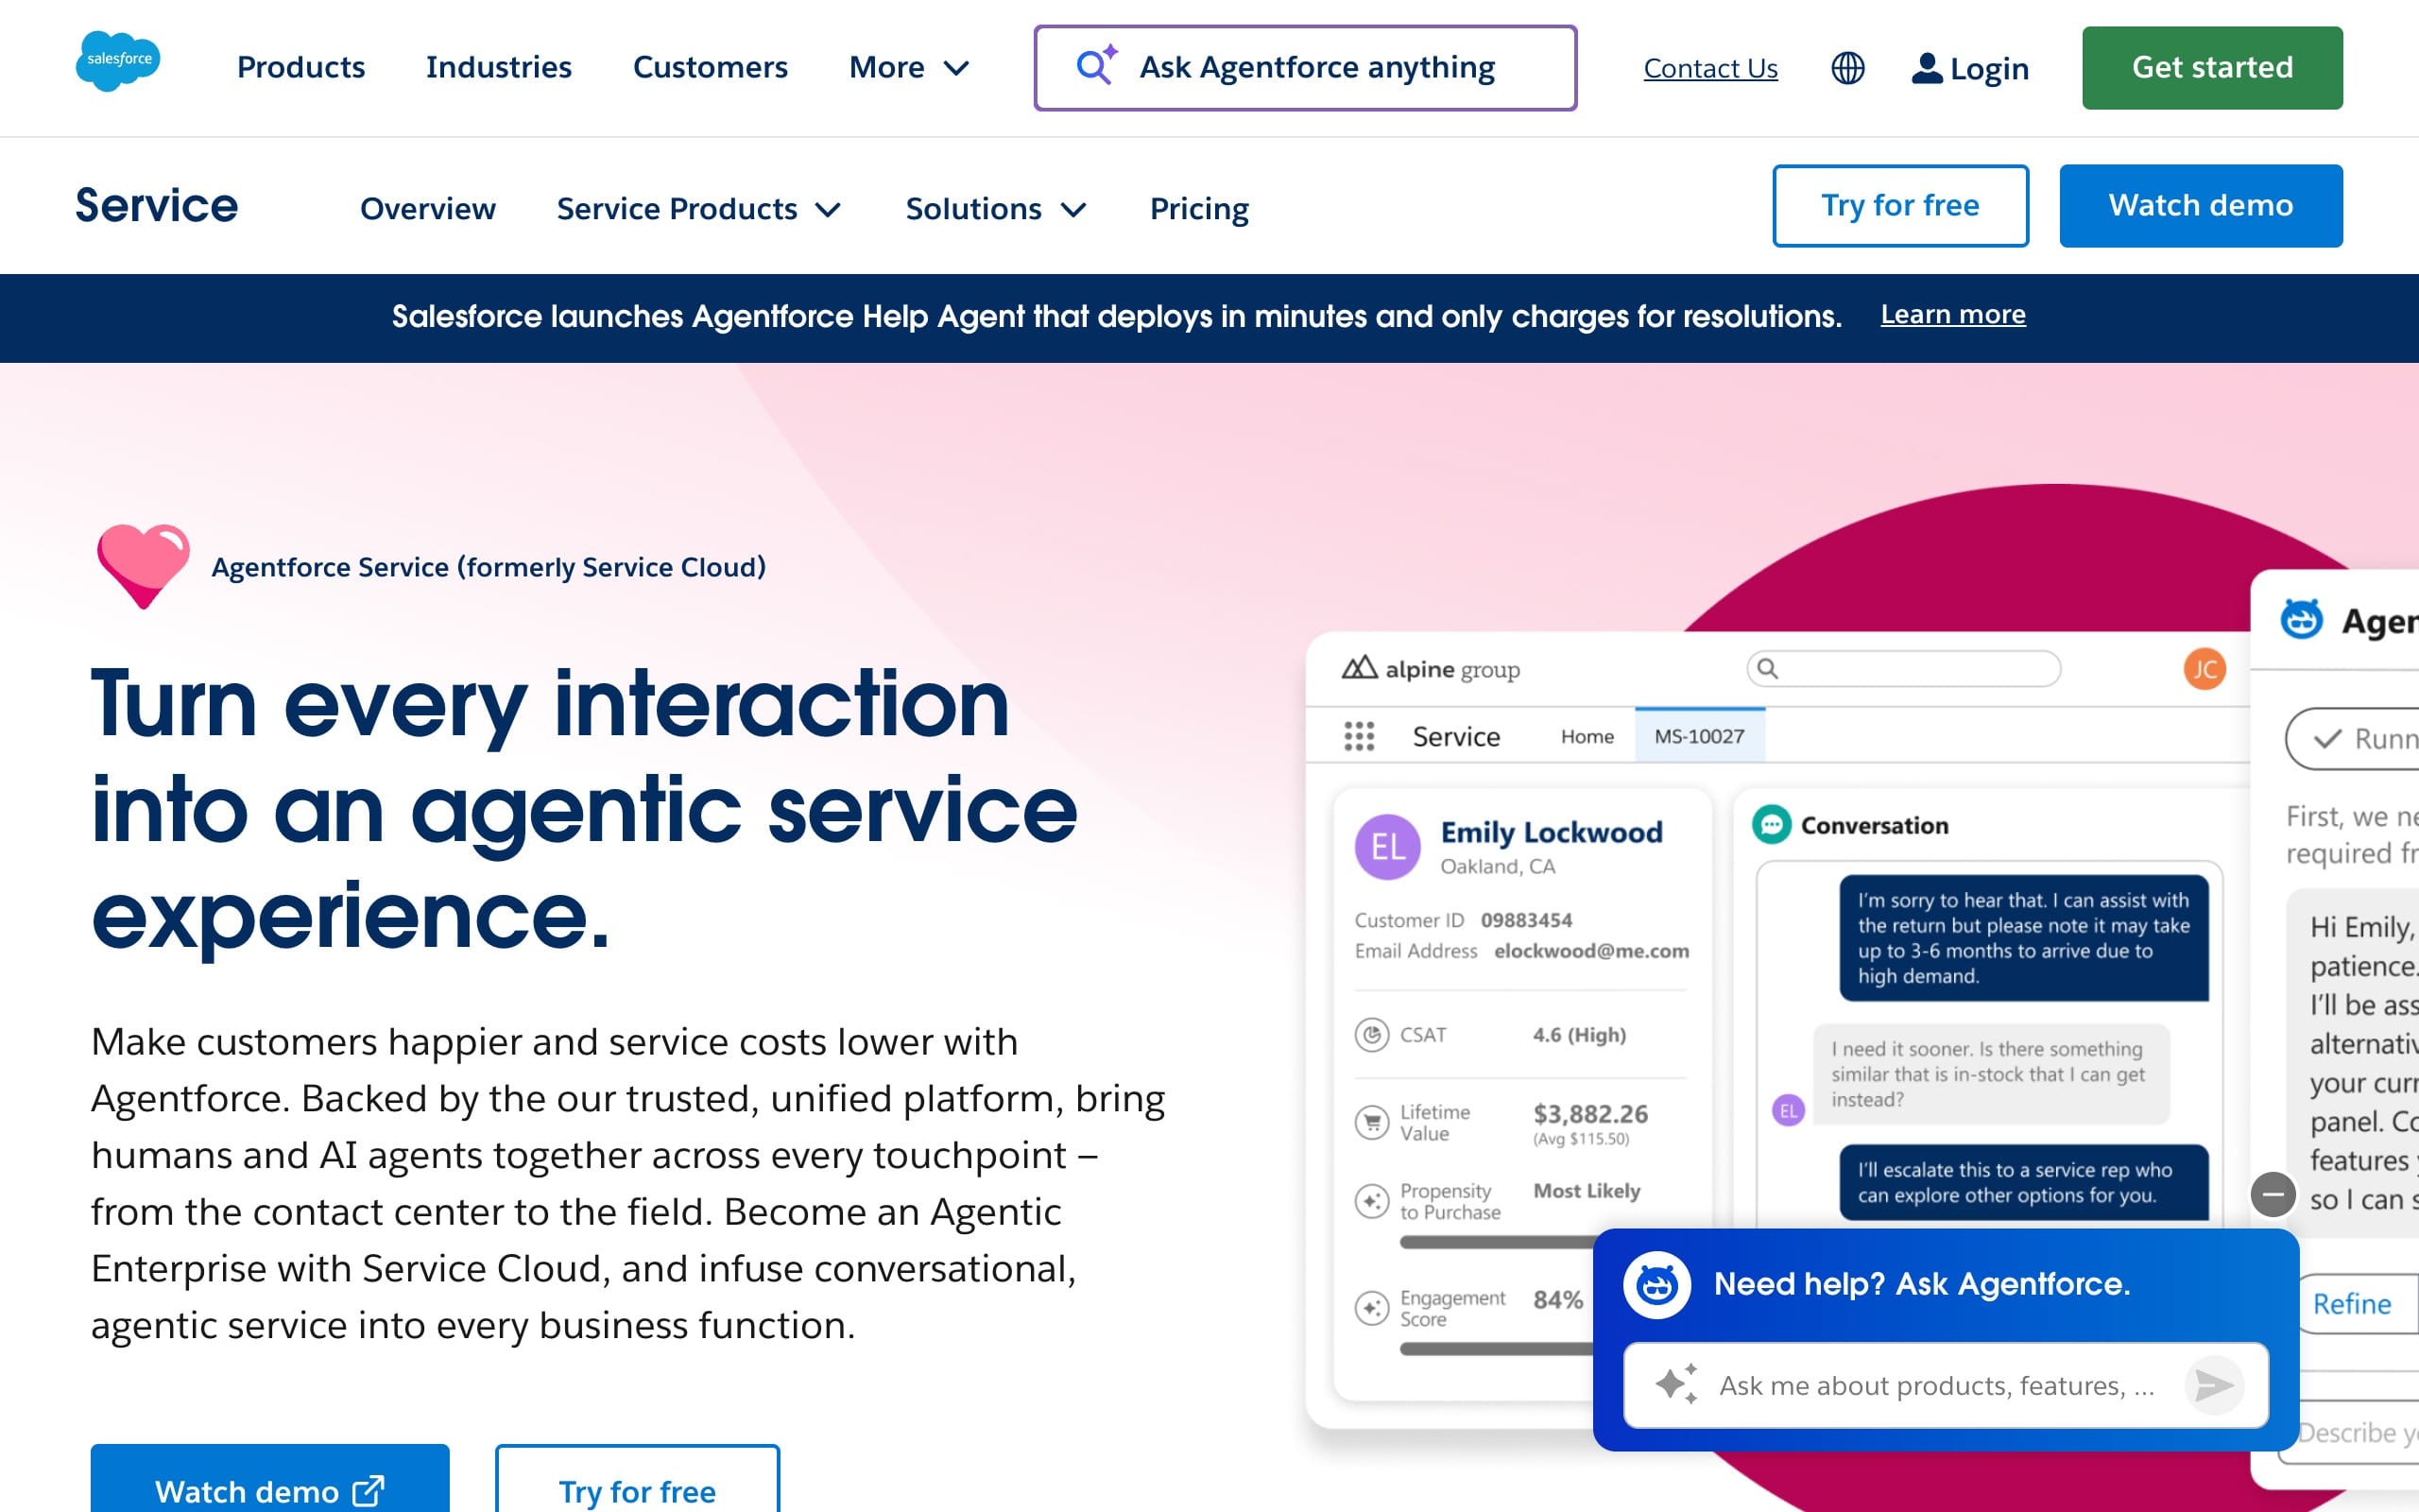Viewport: 2419px width, 1512px height.
Task: Click the Contact Us link
Action: pyautogui.click(x=1710, y=68)
